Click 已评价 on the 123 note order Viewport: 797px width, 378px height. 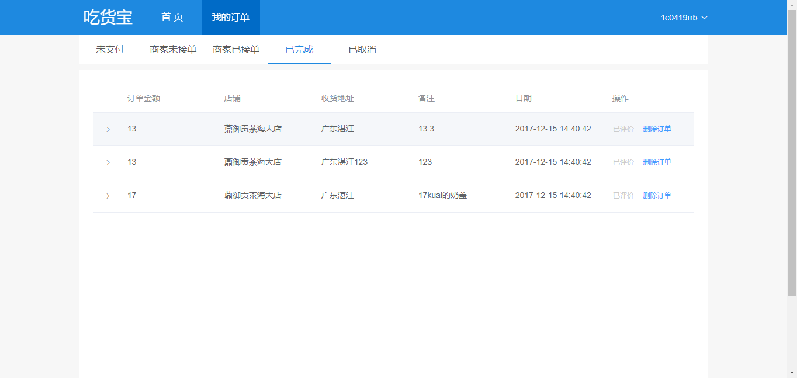click(x=623, y=162)
